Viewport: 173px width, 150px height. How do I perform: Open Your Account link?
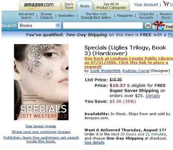(146, 4)
